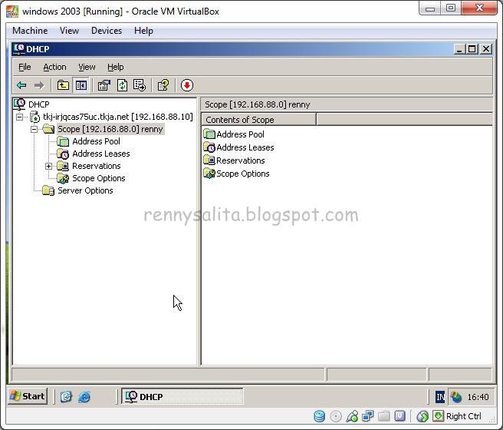
Task: Open VirtualBox Devices menu
Action: tap(107, 31)
